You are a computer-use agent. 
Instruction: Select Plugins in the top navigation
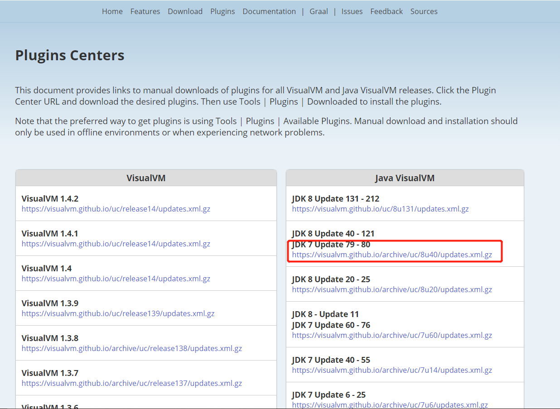(x=222, y=11)
